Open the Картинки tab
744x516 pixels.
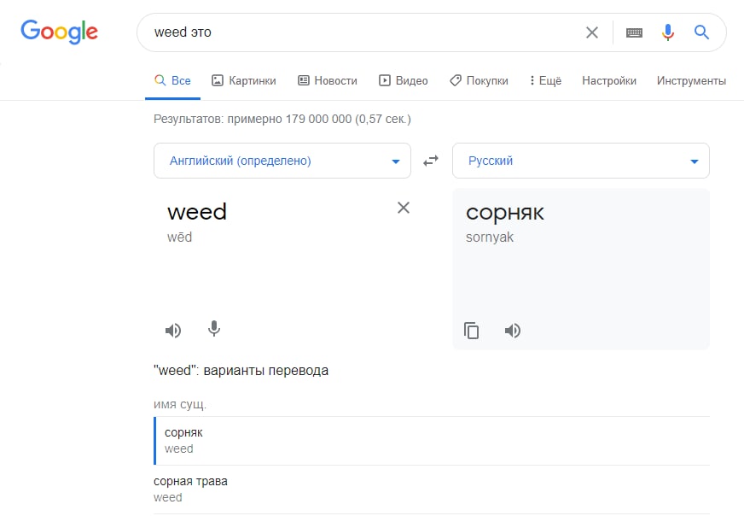click(244, 81)
